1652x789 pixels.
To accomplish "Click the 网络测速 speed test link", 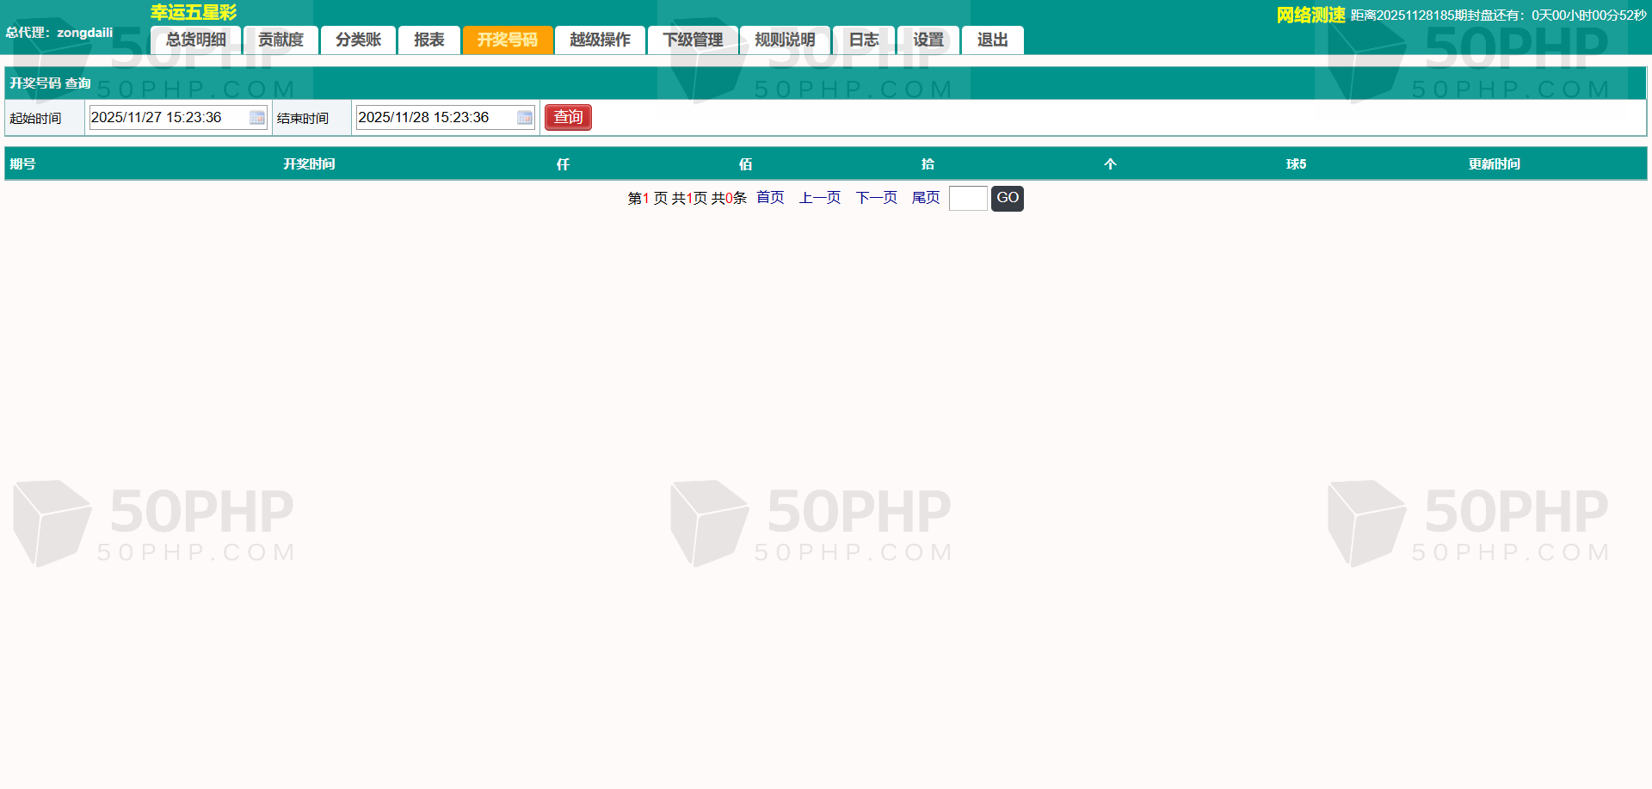I will click(x=1310, y=15).
